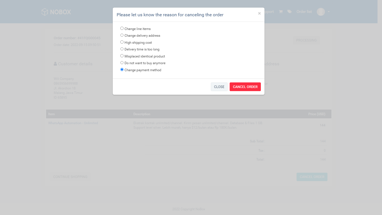Viewport: 382px width, 215px height.
Task: Select "Misplaced identical product" radio button
Action: click(x=122, y=56)
